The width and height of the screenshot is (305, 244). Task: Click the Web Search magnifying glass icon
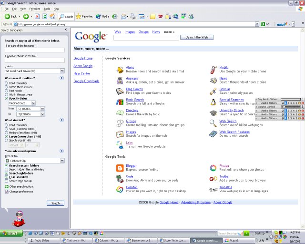pos(213,123)
